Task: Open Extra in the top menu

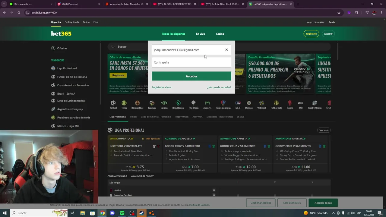Action: tap(96, 22)
